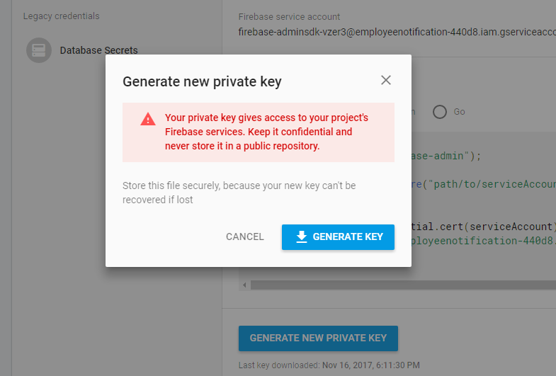Click the Legacy credentials section heading

62,16
